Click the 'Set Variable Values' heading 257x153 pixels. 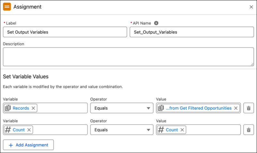point(26,77)
